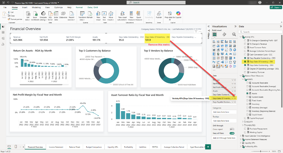This screenshot has width=283, height=153.
Task: Uncheck Days Sales Outstanding - DSO field
Action: [245, 65]
